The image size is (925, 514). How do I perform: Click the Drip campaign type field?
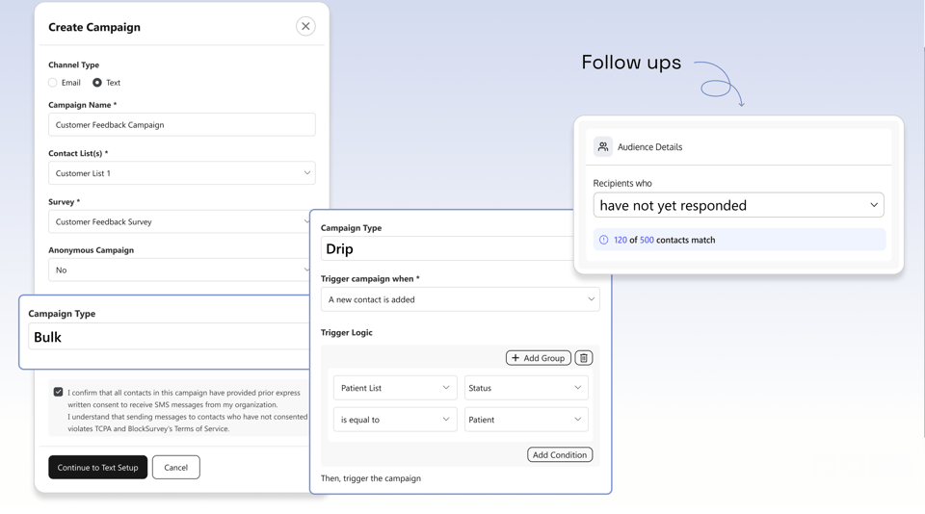pyautogui.click(x=447, y=248)
